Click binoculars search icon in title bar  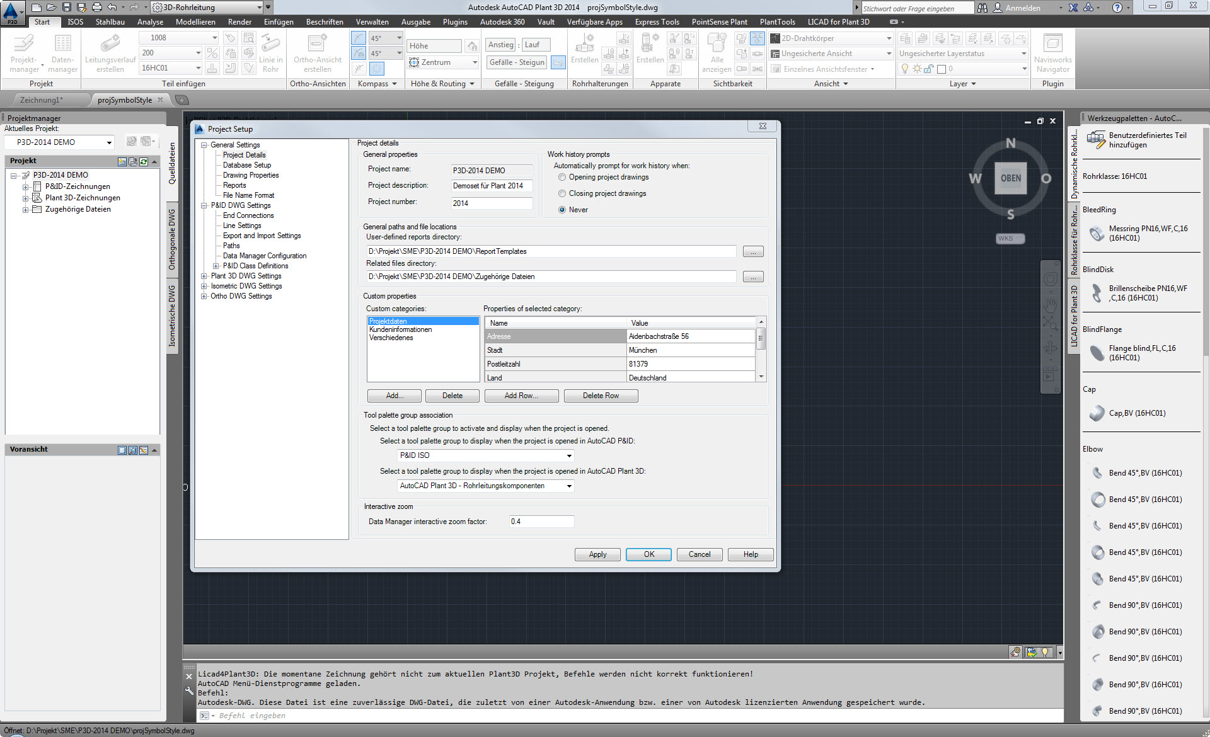tap(982, 8)
